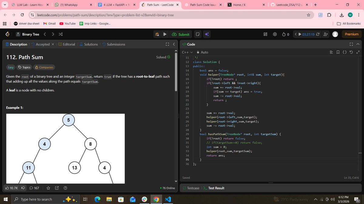Open the Editorial tab
Viewport: 364px width, 204px height.
click(x=66, y=44)
